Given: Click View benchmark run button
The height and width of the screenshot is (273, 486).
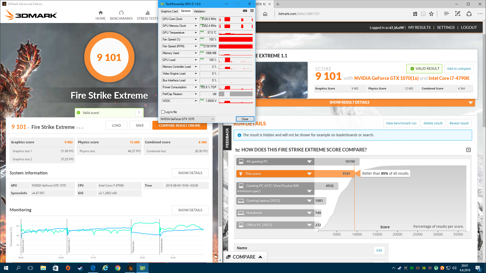Looking at the screenshot, I should [x=401, y=123].
